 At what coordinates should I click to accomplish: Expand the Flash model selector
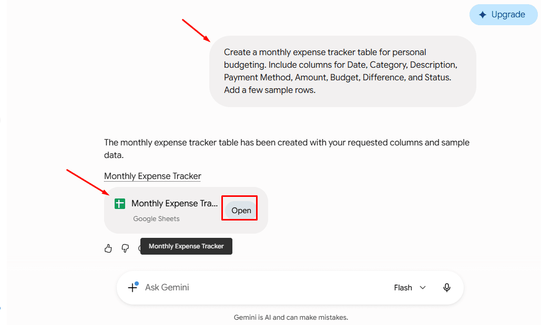(410, 287)
